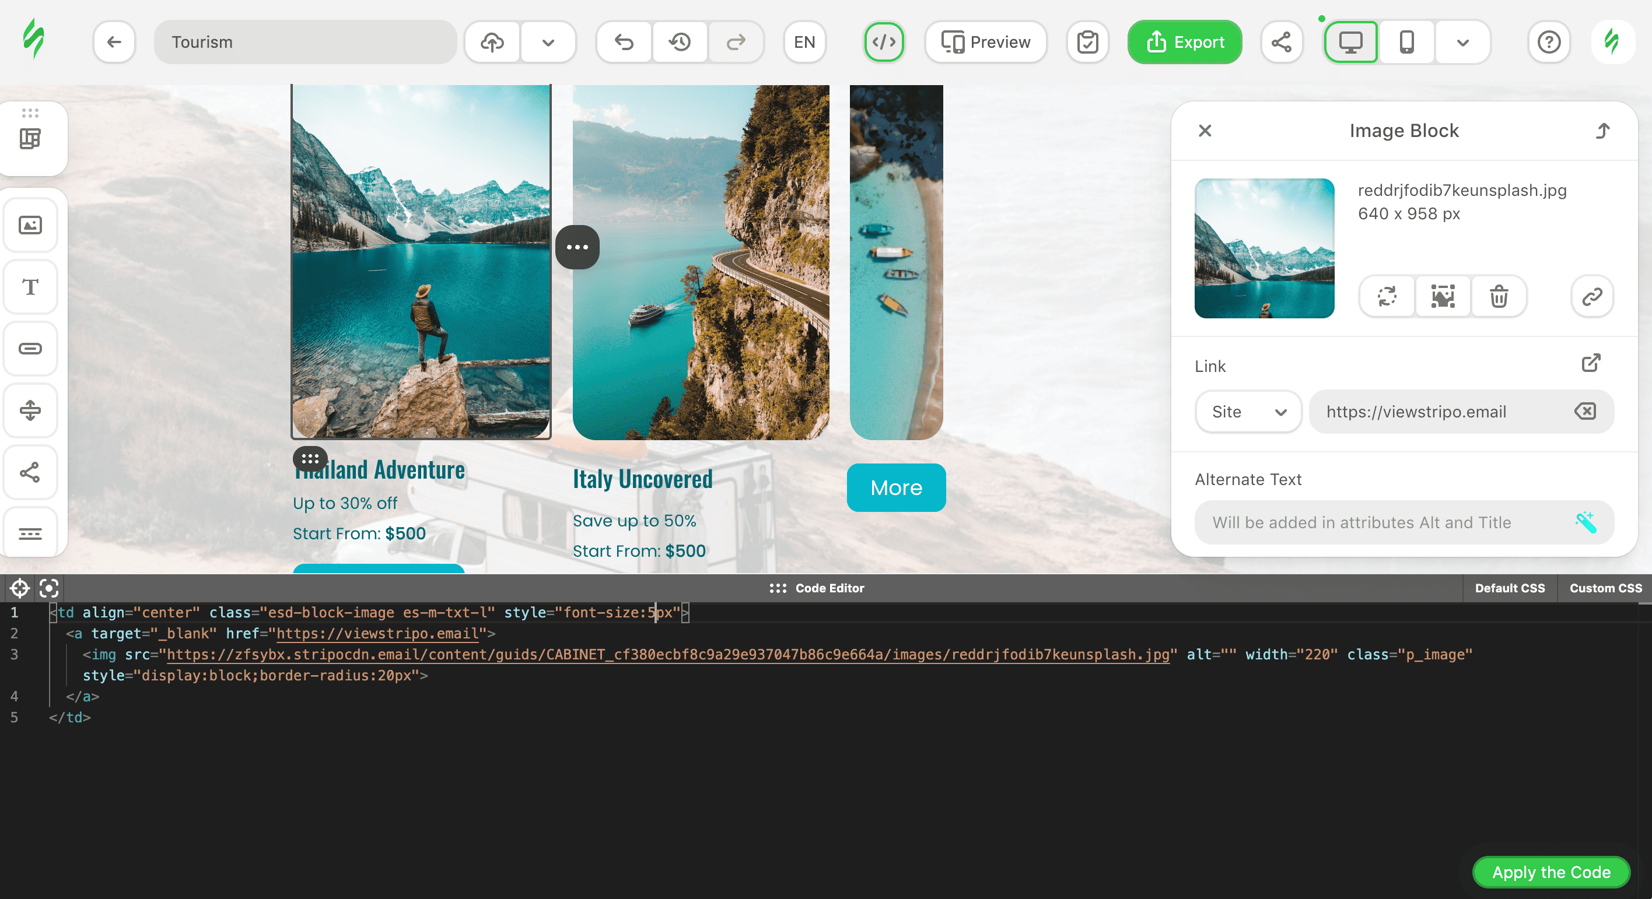Image resolution: width=1652 pixels, height=899 pixels.
Task: Switch to Default CSS tab
Action: [1510, 588]
